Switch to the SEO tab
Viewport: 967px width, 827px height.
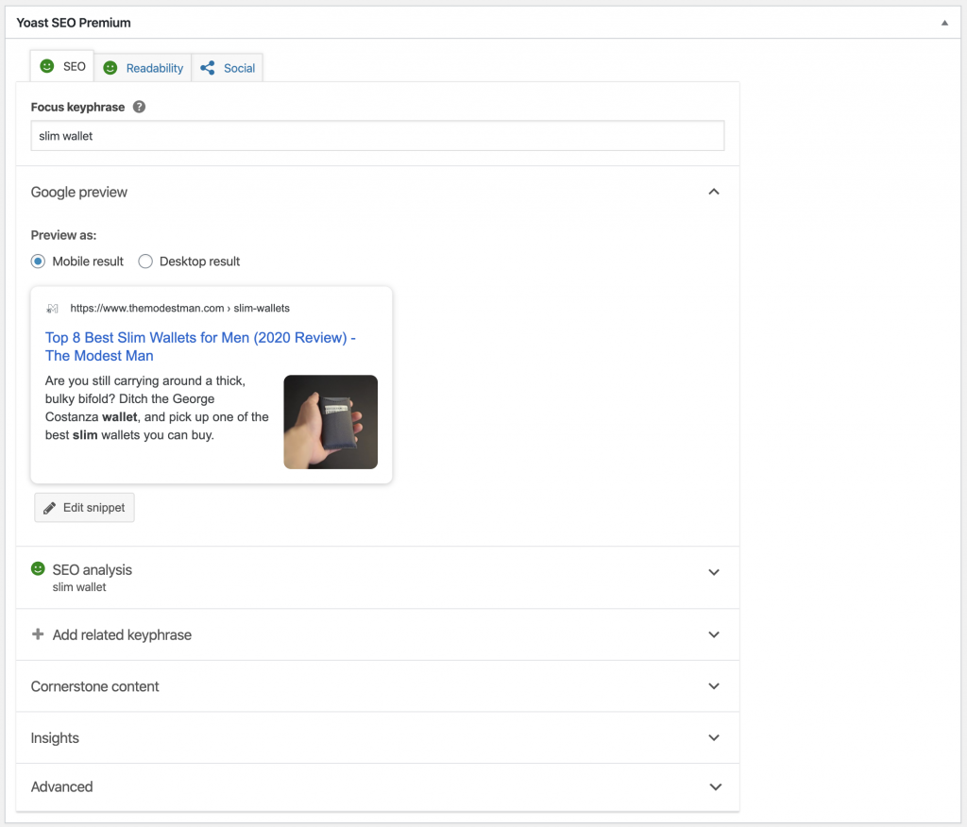pyautogui.click(x=62, y=66)
